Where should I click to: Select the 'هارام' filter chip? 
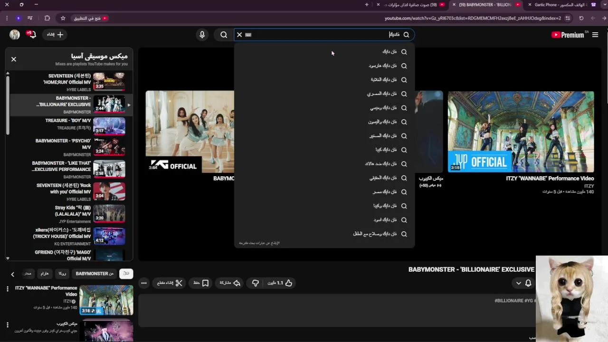(45, 274)
